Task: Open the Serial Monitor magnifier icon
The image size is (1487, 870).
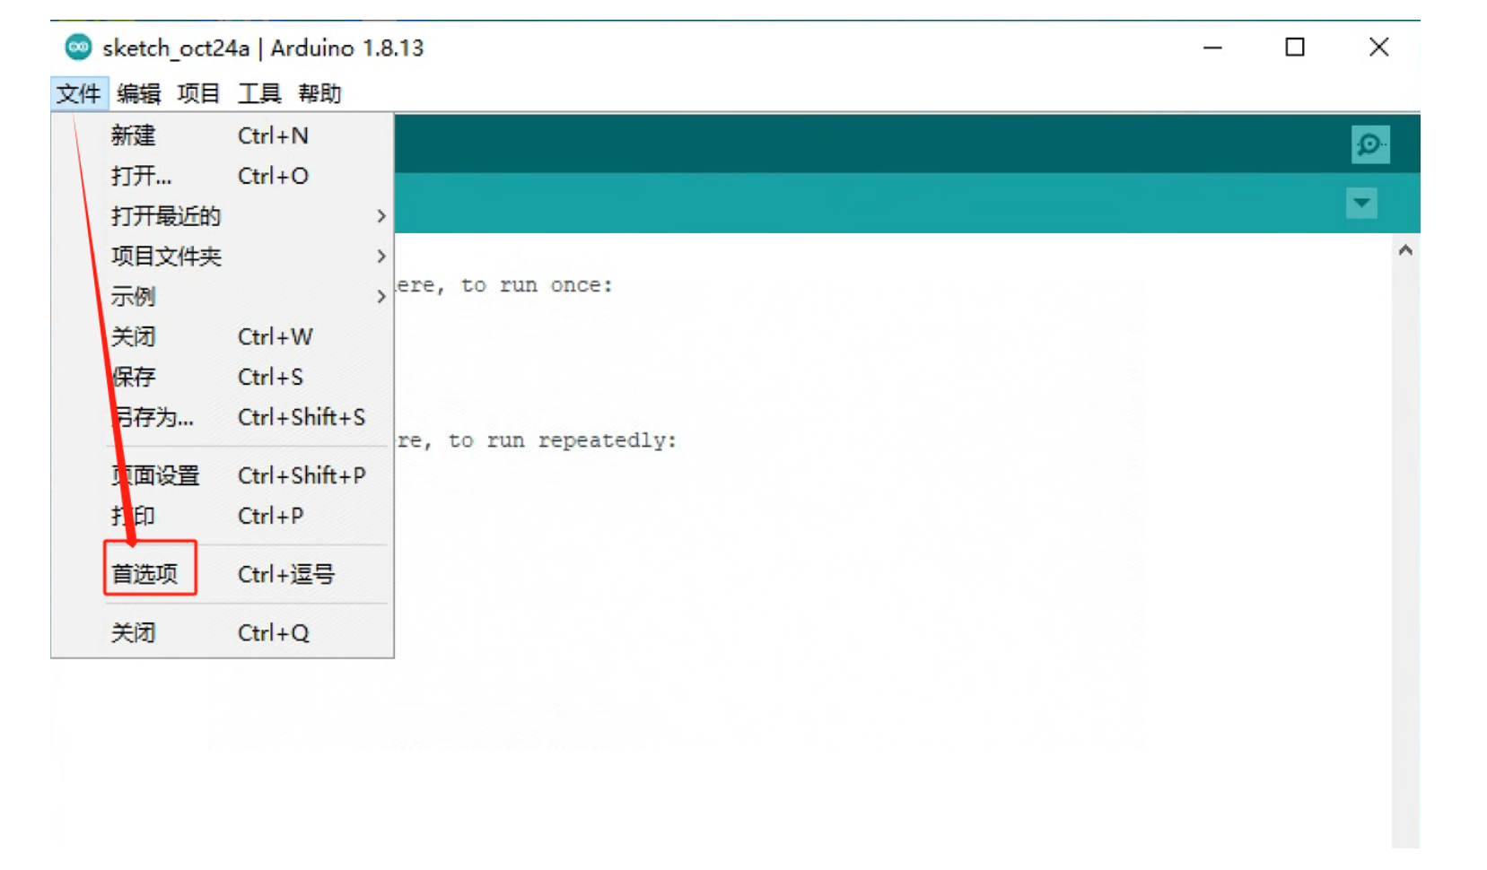Action: [x=1369, y=144]
